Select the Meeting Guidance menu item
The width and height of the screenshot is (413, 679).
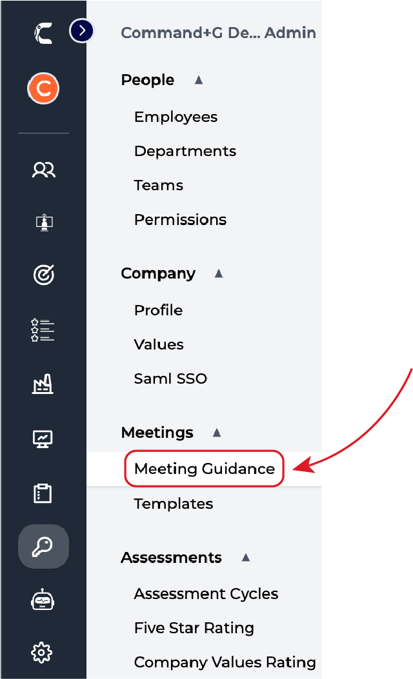204,469
